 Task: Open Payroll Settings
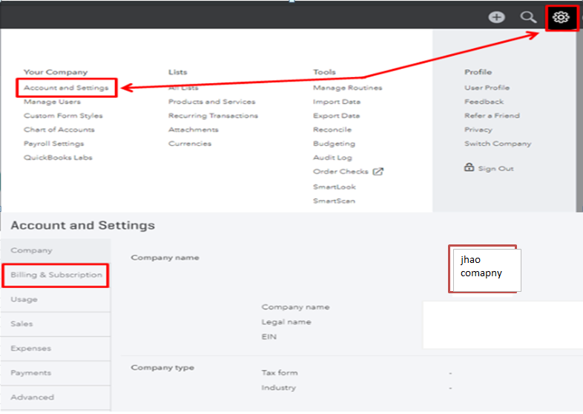point(54,144)
